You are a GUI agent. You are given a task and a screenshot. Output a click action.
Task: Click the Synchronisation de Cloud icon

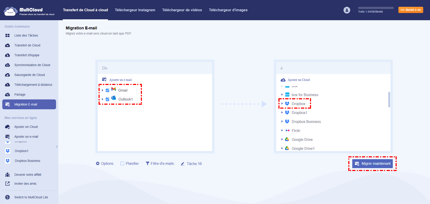click(x=8, y=65)
